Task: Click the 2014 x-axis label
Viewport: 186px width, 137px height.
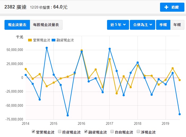Action: pyautogui.click(x=25, y=123)
